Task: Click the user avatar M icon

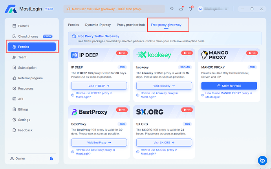Action: coord(200,9)
